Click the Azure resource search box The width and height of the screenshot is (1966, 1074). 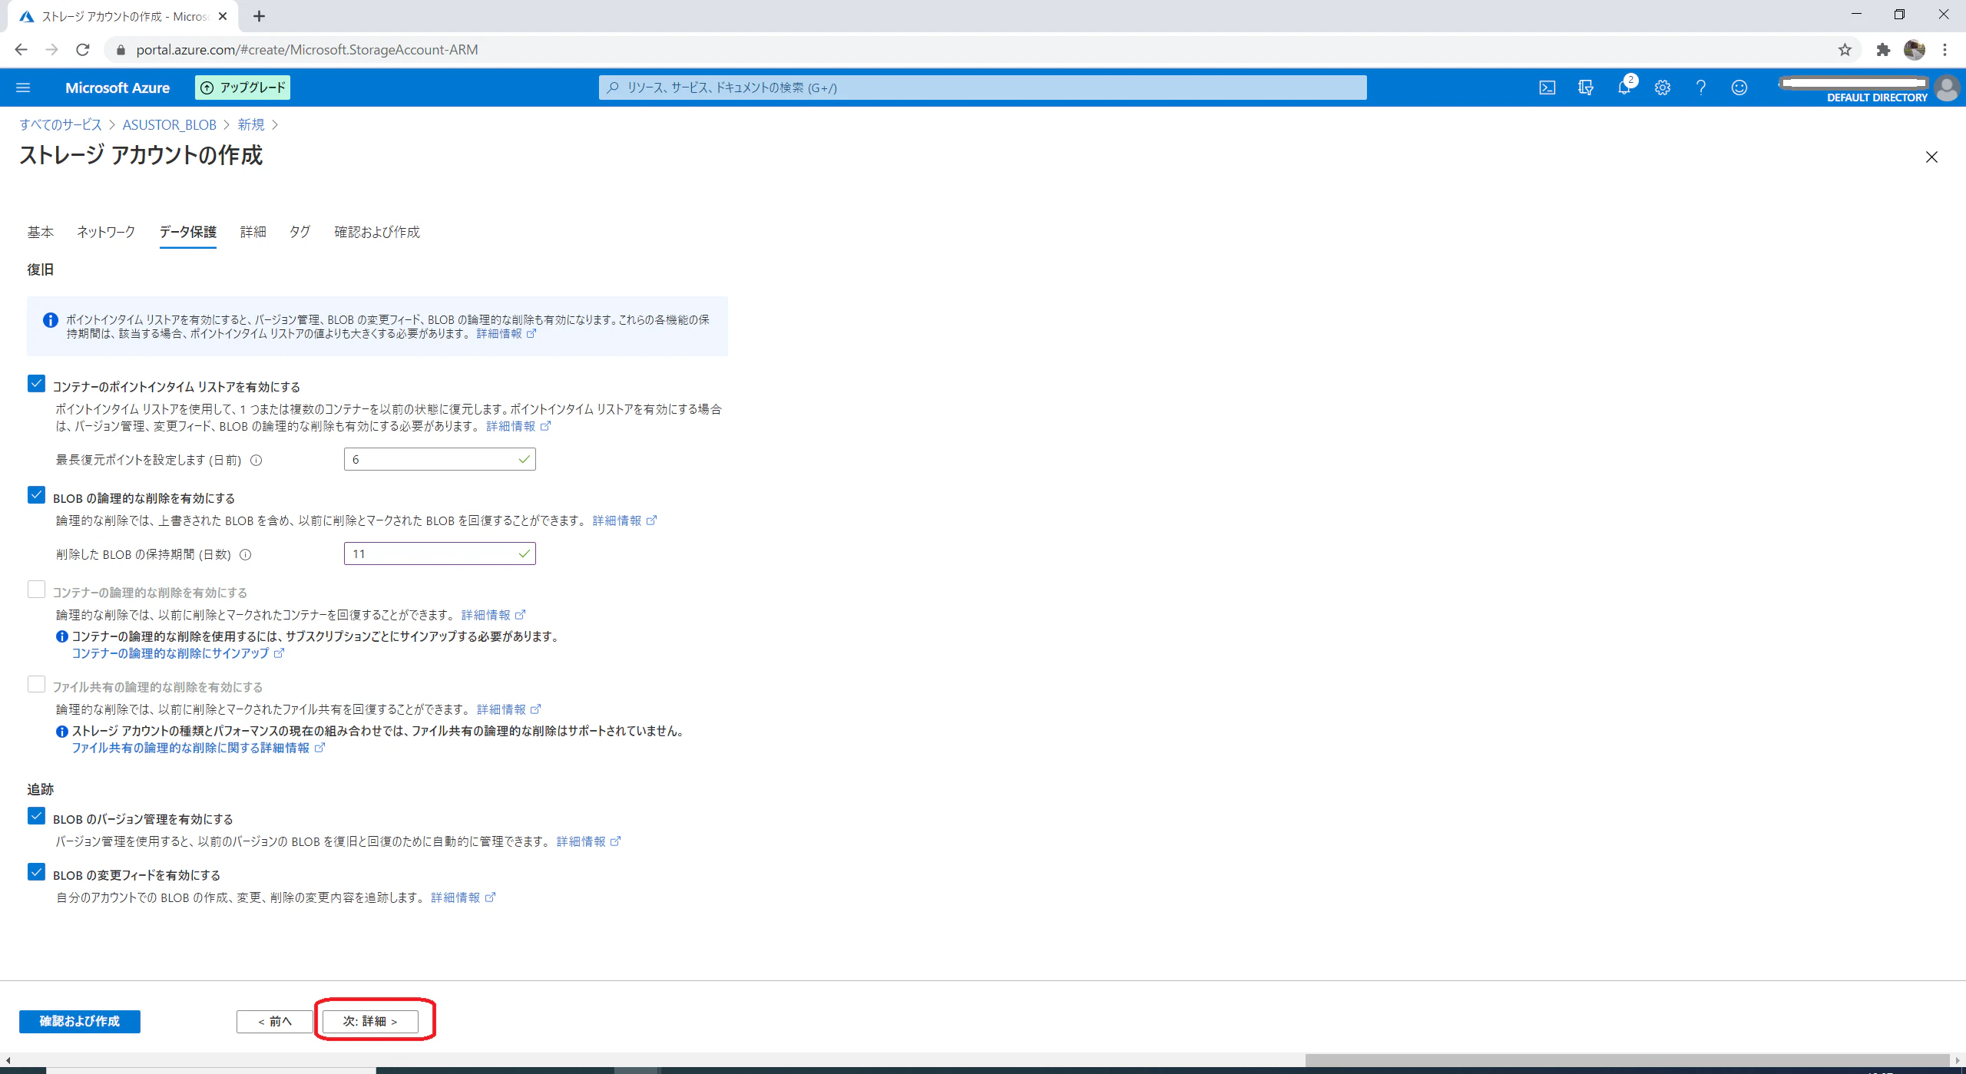(x=983, y=88)
